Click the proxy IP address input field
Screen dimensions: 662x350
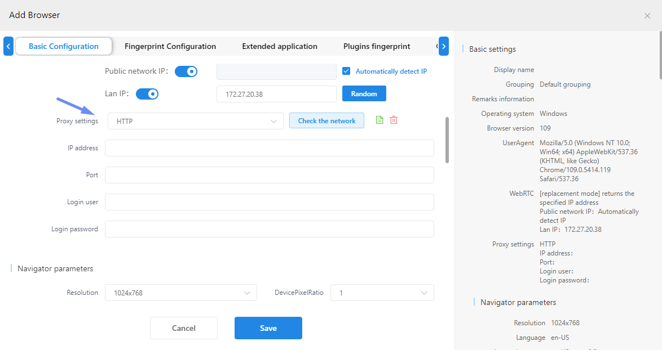(x=269, y=148)
